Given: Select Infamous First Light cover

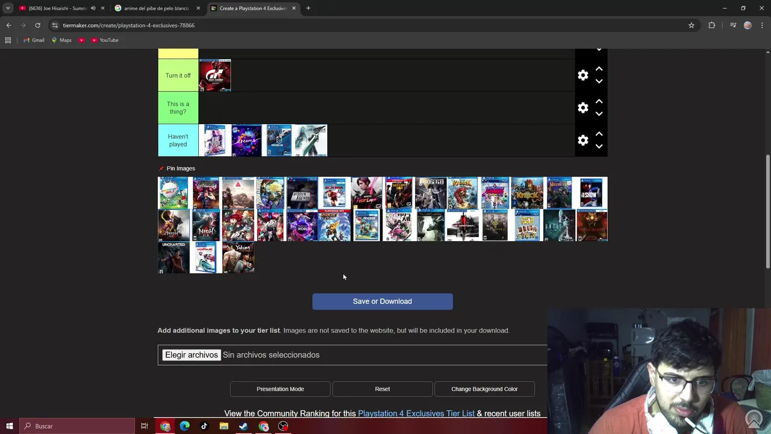Looking at the screenshot, I should click(x=367, y=193).
